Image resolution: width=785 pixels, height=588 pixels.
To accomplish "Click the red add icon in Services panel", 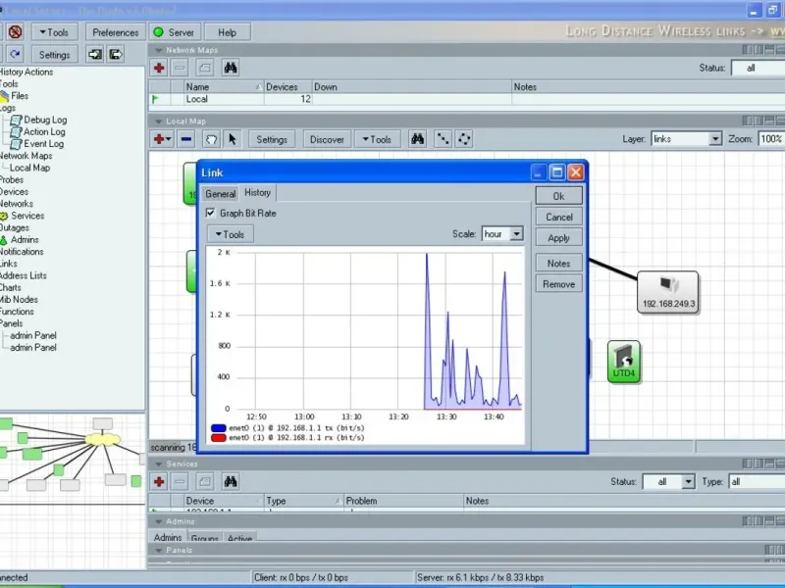I will (x=159, y=481).
